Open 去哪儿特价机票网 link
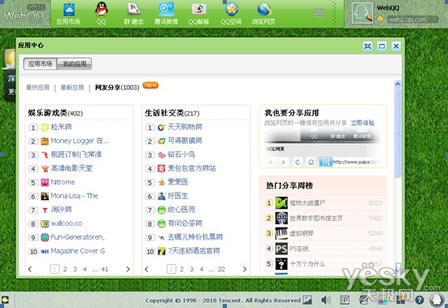 (x=195, y=237)
